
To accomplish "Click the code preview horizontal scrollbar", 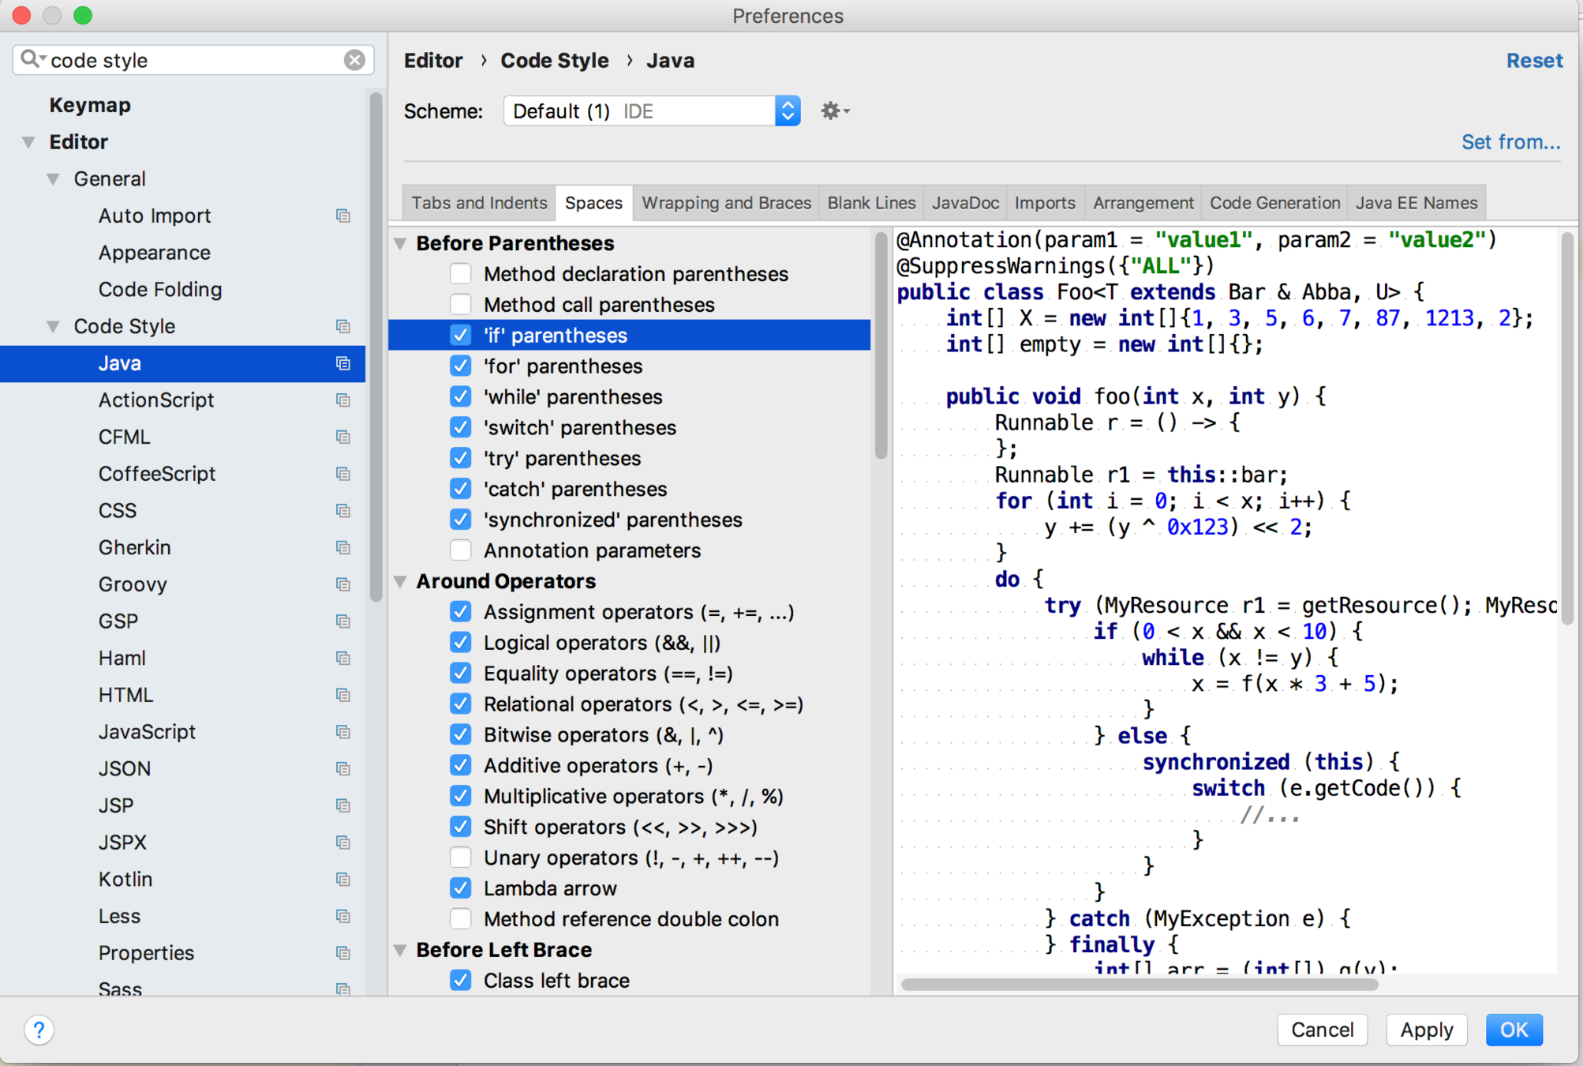I will [x=1139, y=984].
